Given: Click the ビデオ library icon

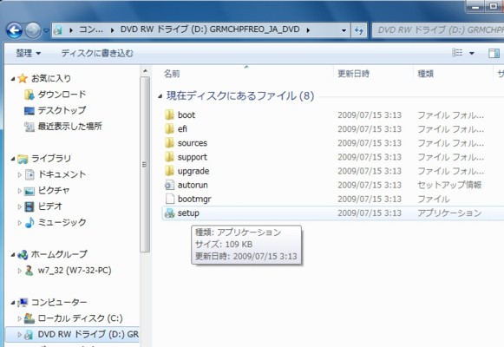Looking at the screenshot, I should (x=29, y=206).
